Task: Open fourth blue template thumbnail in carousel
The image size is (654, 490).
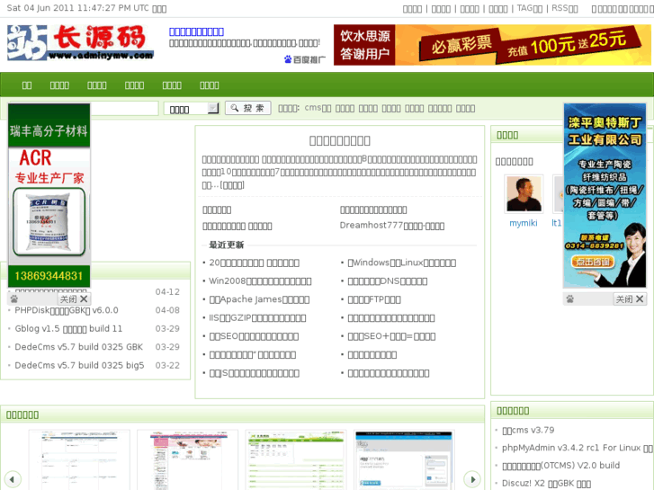Action: pyautogui.click(x=404, y=460)
